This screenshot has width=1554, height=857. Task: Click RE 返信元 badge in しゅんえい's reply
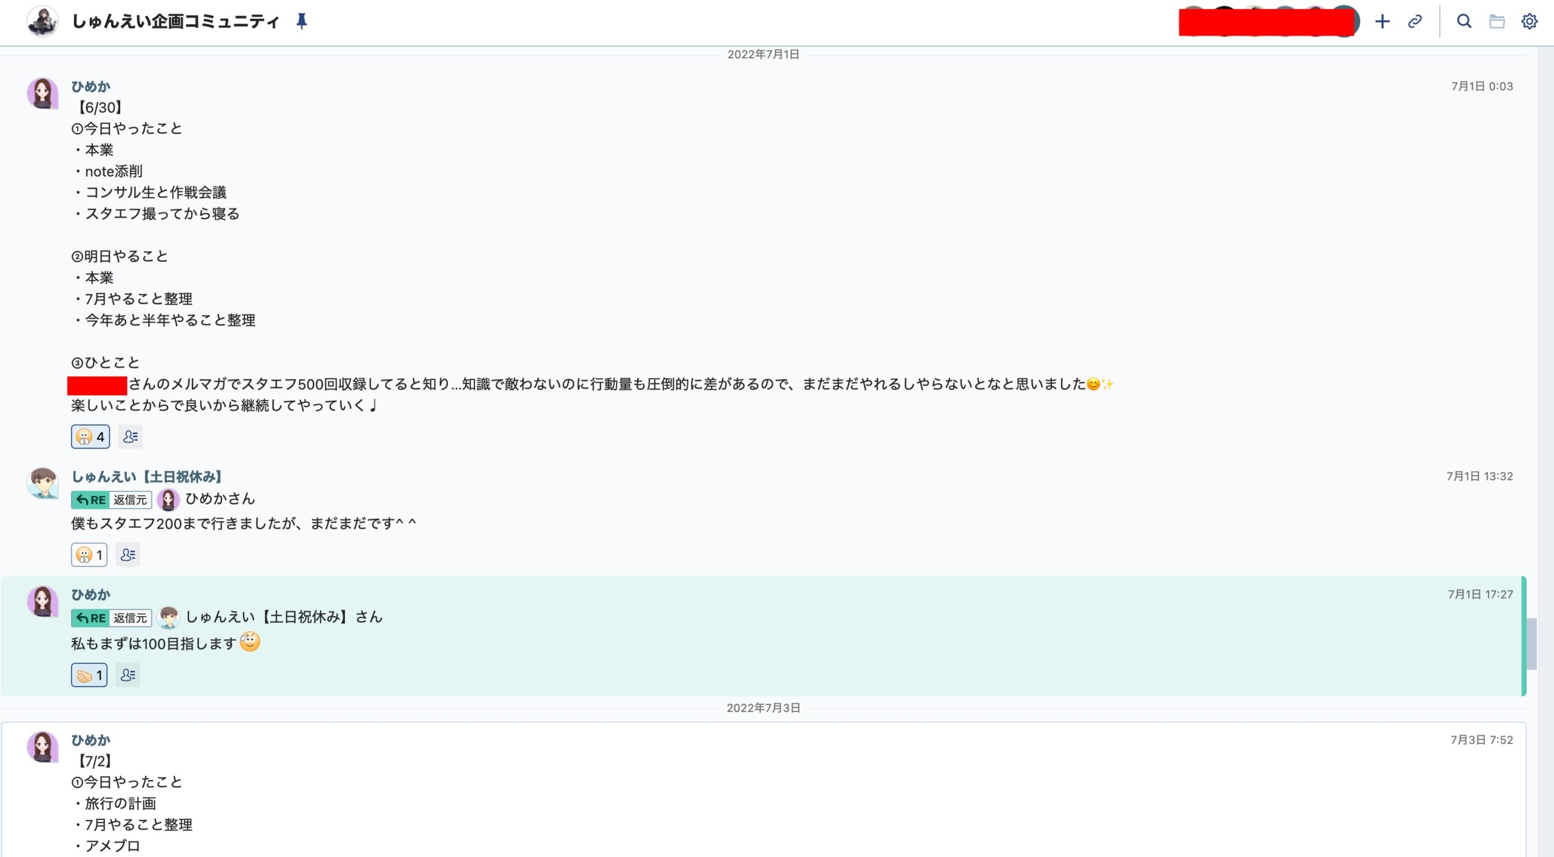click(111, 500)
